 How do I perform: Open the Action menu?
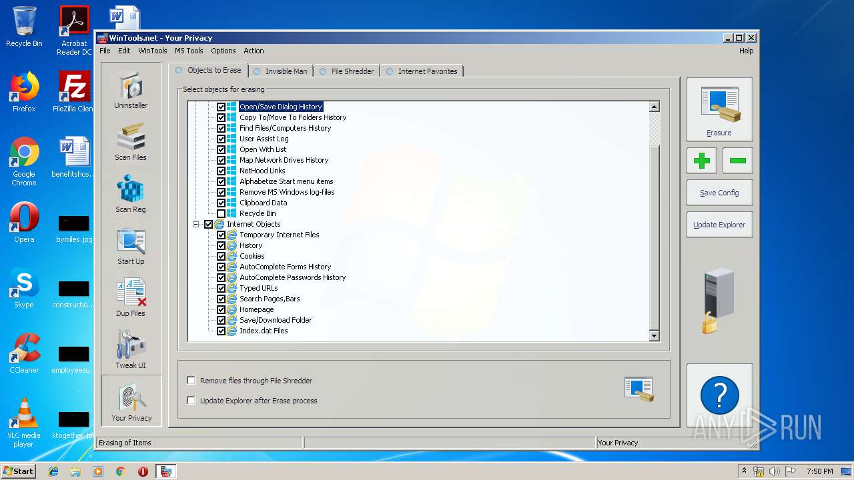coord(254,51)
